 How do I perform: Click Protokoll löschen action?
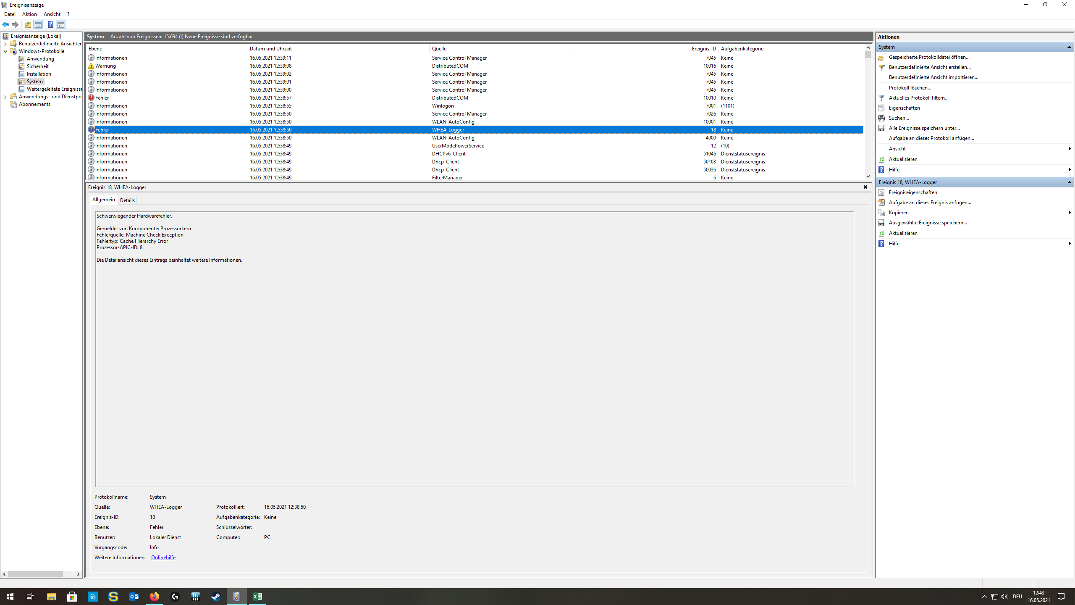910,88
